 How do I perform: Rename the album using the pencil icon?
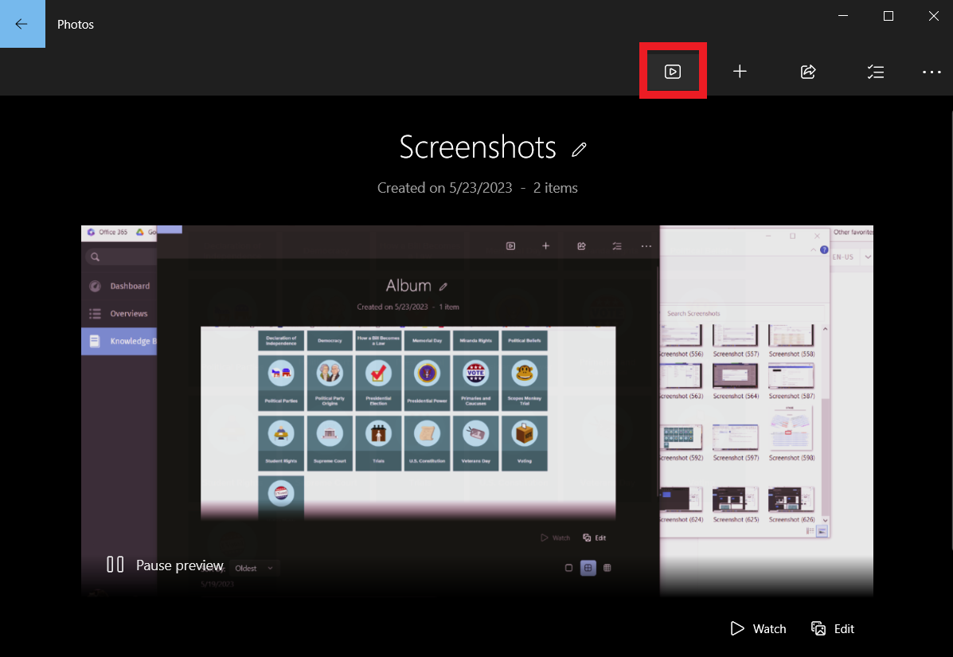click(579, 149)
